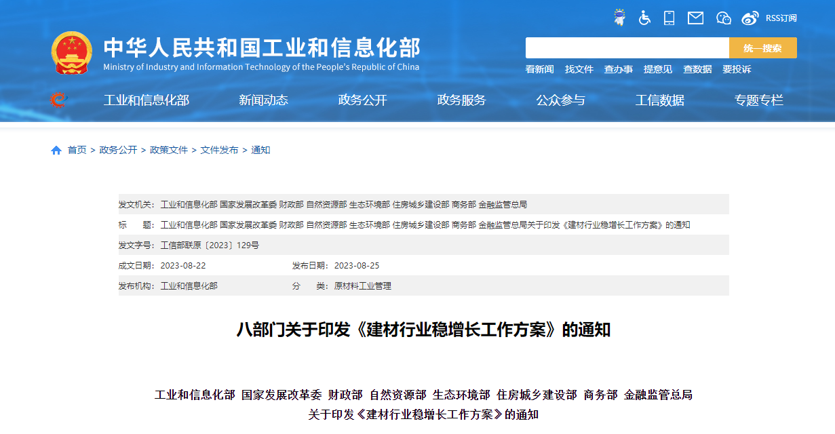Select 政务公开 in the main navigation bar
Image resolution: width=835 pixels, height=434 pixels.
click(362, 100)
